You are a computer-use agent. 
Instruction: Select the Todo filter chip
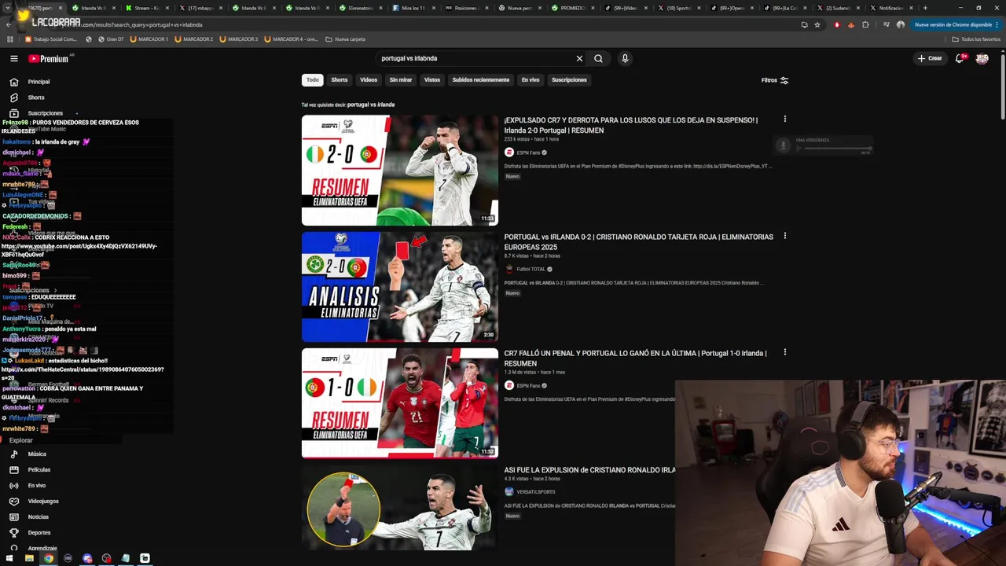(313, 79)
